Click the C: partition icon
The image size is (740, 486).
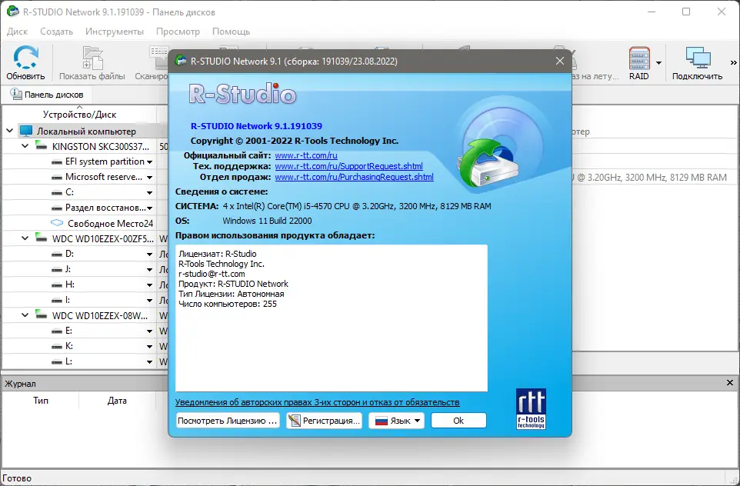tap(57, 193)
